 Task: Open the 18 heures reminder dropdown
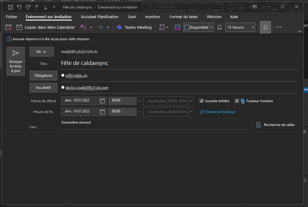click(240, 27)
